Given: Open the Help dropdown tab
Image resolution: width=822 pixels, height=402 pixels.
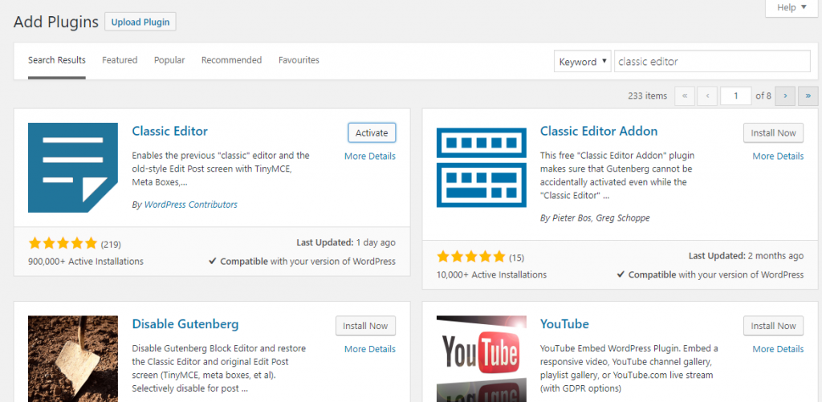Looking at the screenshot, I should (x=791, y=8).
